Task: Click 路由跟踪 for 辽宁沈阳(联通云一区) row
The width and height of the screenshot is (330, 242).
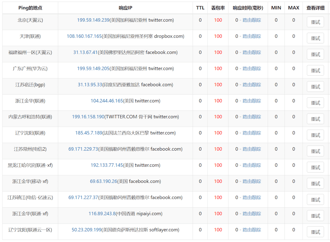Action: [x=252, y=230]
